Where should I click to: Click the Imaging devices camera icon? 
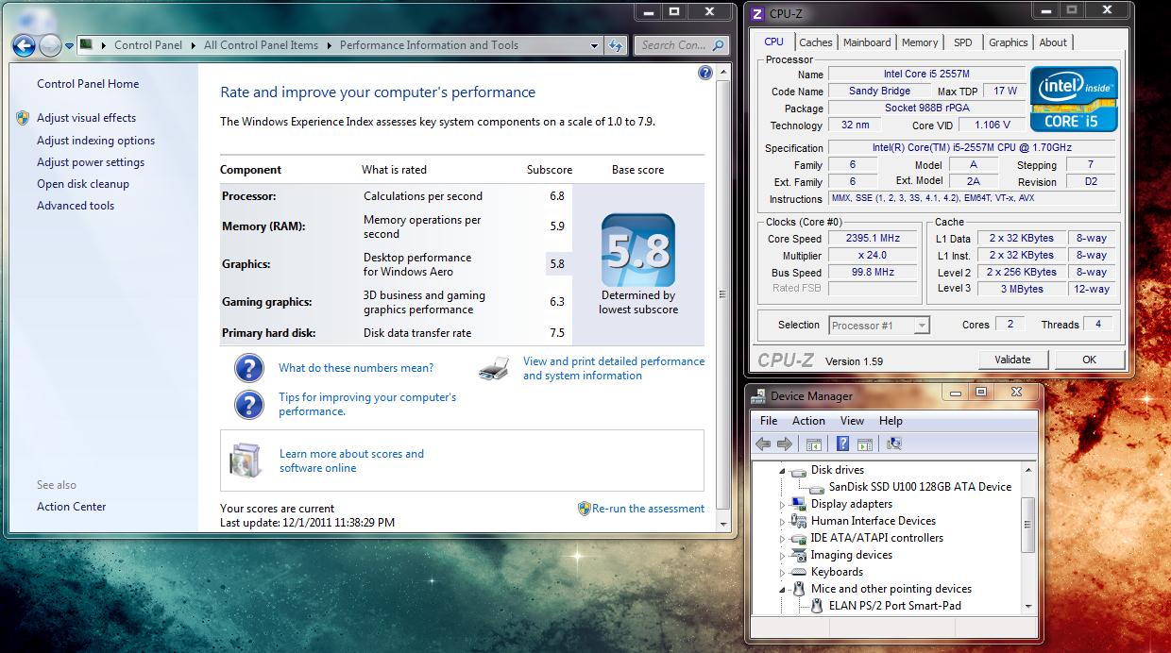coord(799,555)
